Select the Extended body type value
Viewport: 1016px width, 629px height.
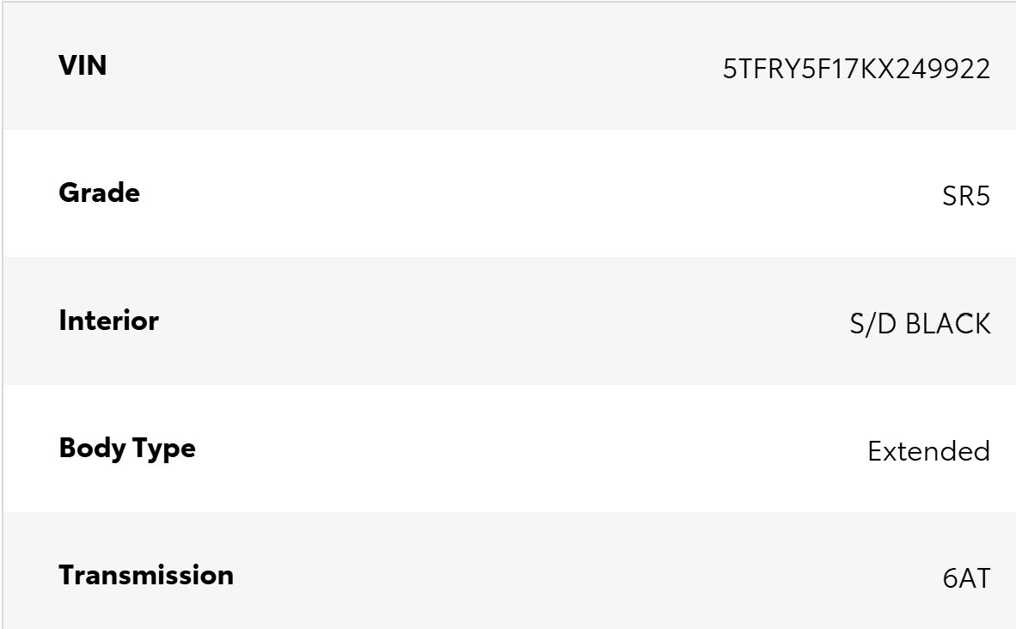(x=928, y=451)
